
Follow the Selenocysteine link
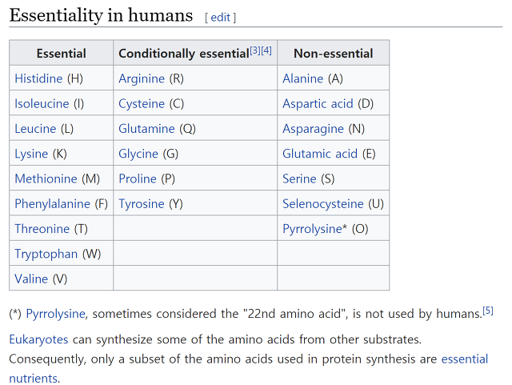(323, 204)
